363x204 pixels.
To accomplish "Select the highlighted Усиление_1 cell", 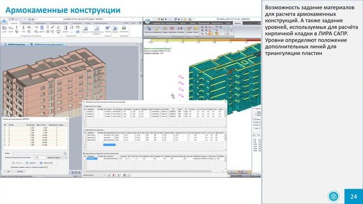I will coord(92,159).
